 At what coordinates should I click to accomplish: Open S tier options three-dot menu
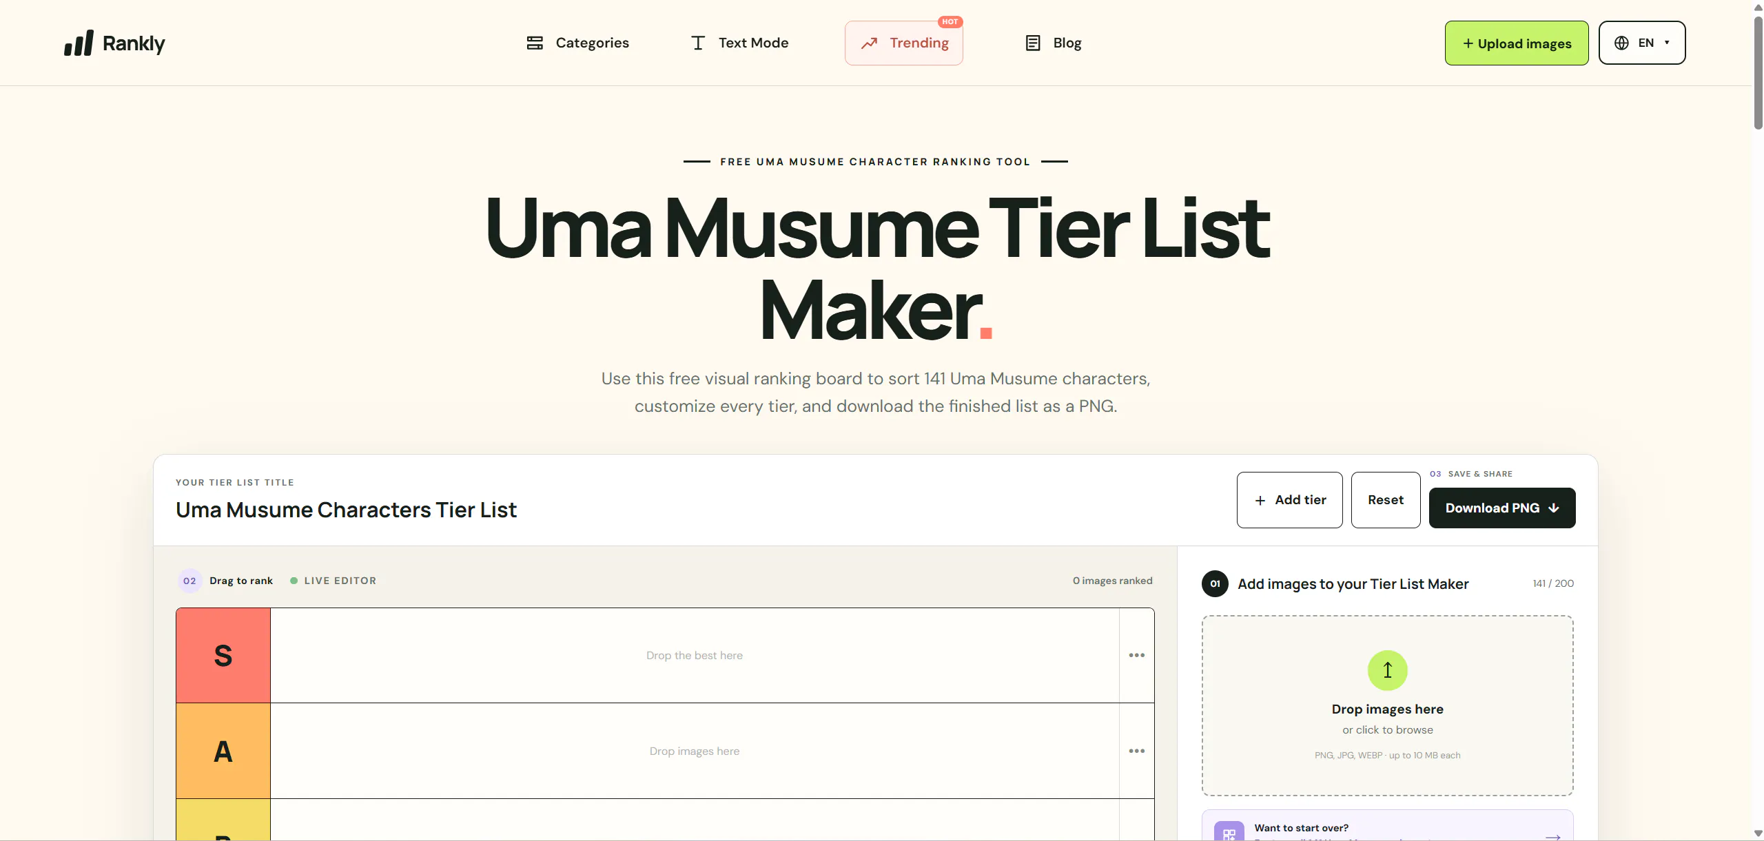(1137, 656)
